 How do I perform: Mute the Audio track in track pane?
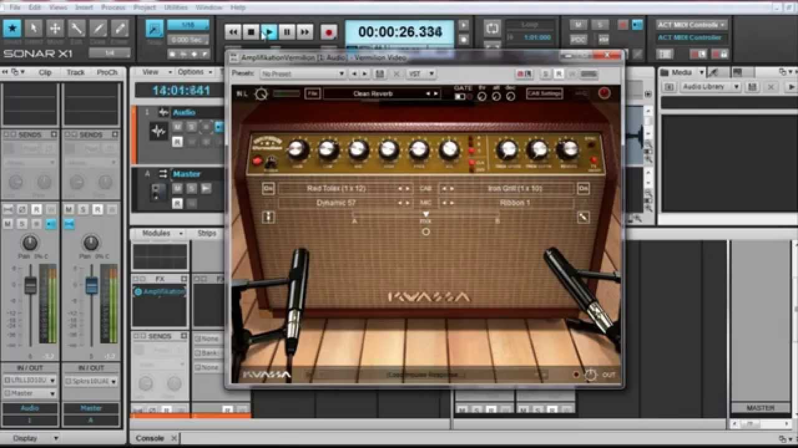pos(178,127)
